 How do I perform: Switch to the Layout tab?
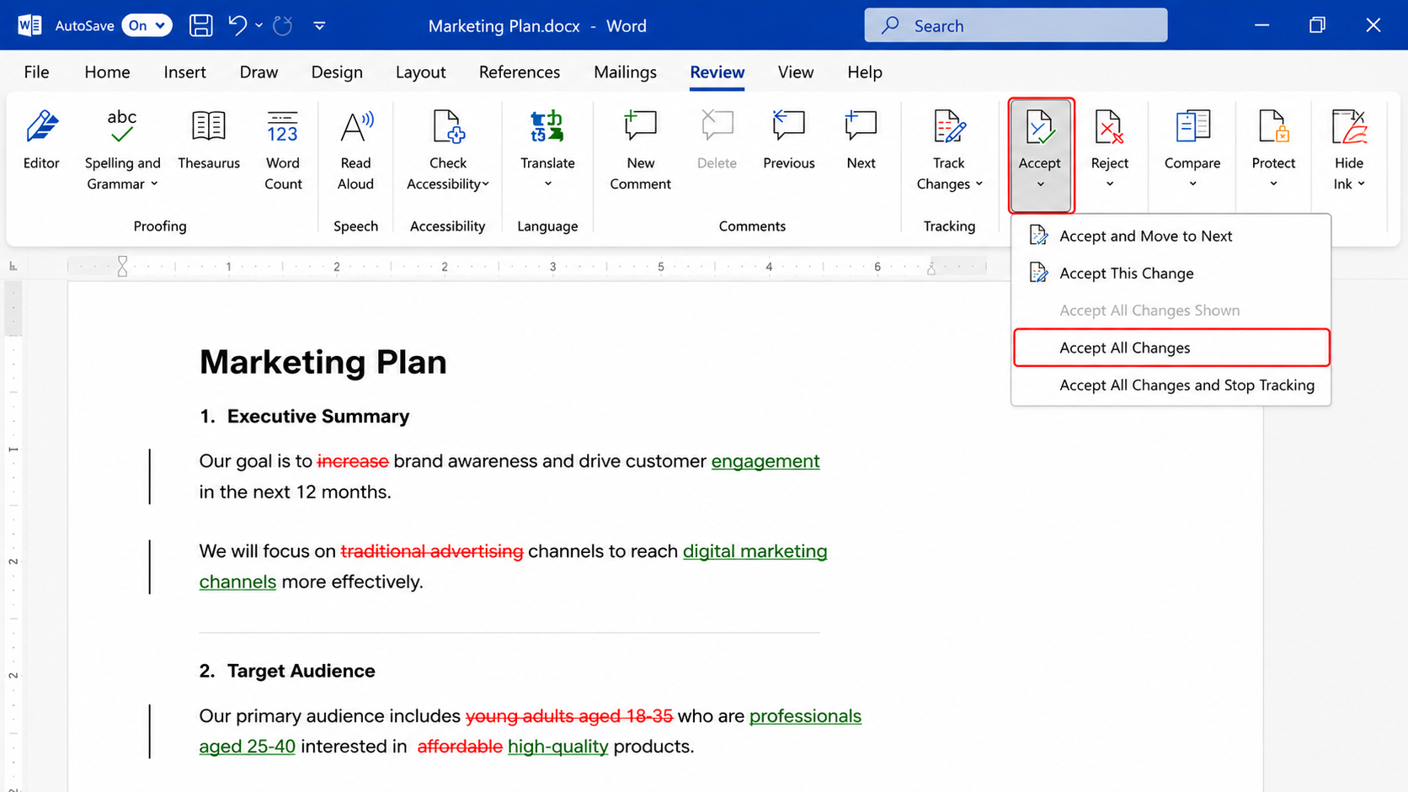(x=420, y=72)
